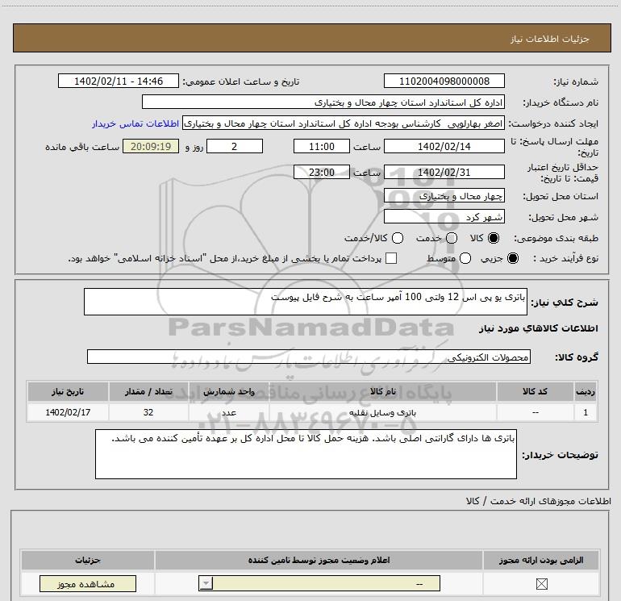Click the شرح کلی نیاز text box
Viewport: 621px width, 601px height.
coord(306,302)
